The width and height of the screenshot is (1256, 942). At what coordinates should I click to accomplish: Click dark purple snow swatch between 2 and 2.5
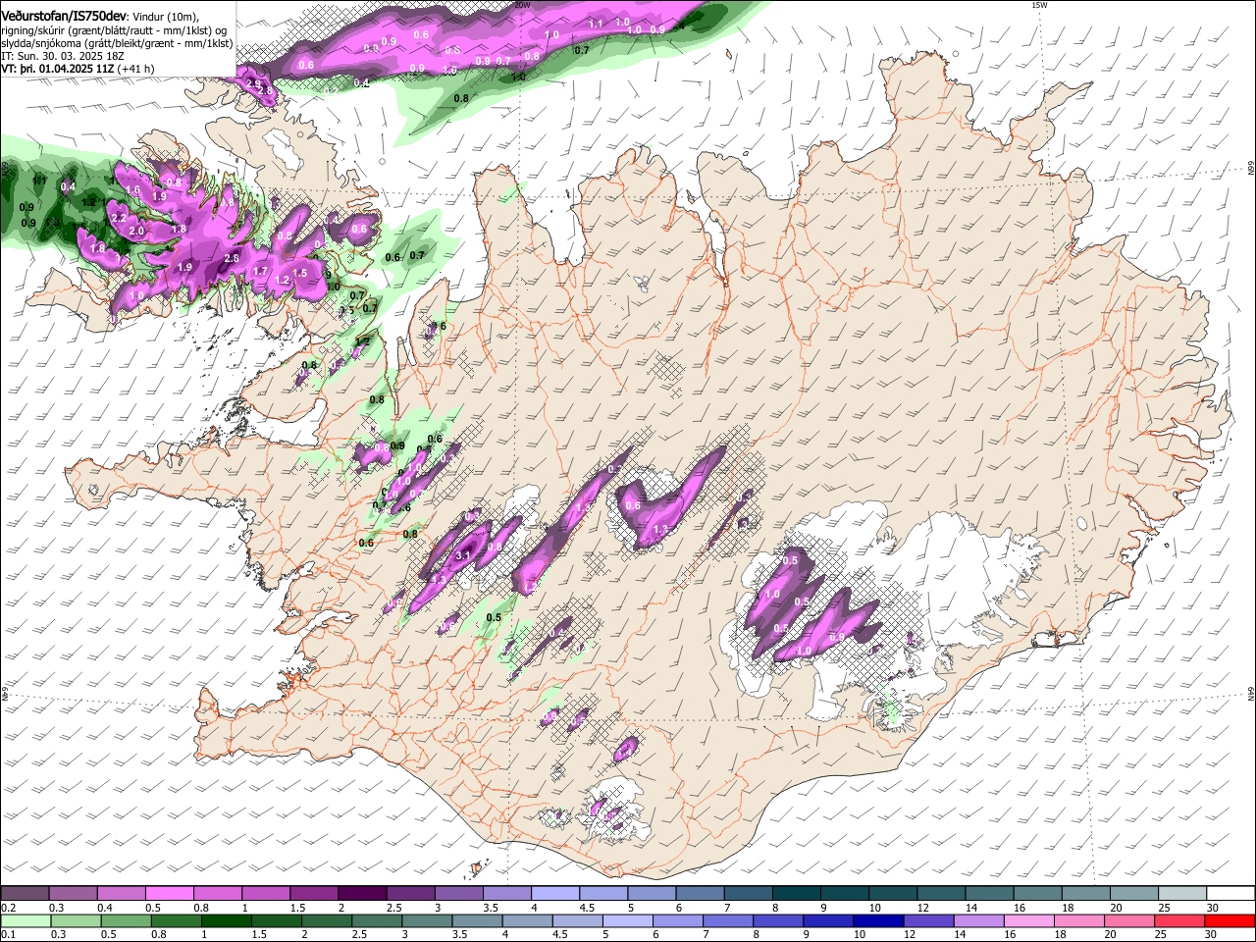coord(361,893)
